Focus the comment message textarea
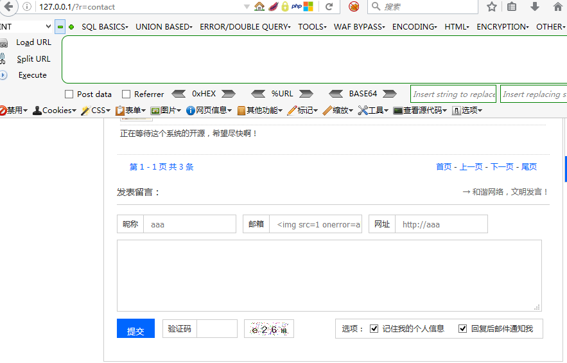 point(329,276)
